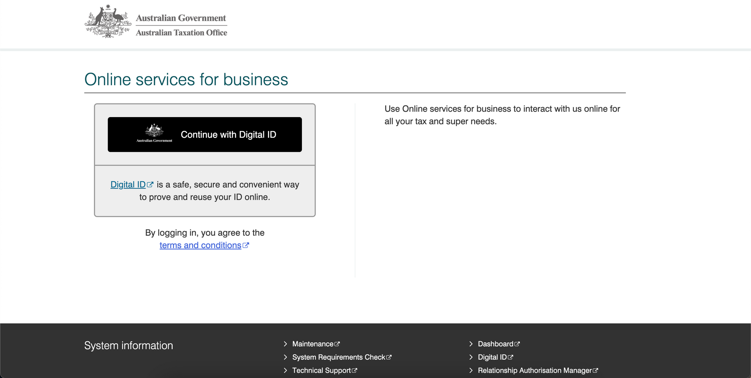Click the Continue with Digital ID button
Viewport: 751px width, 378px height.
pos(205,134)
